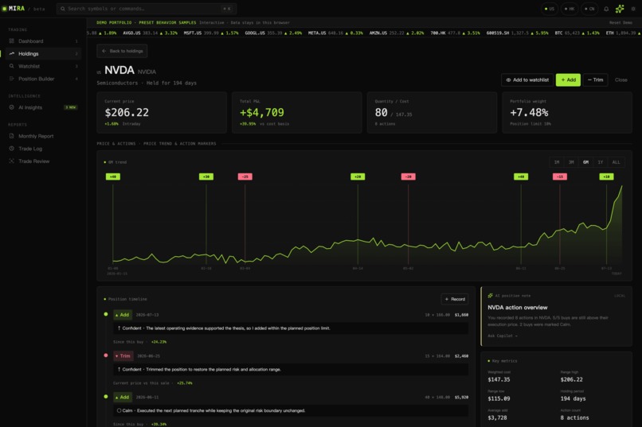Show the ALL chart range
The image size is (642, 427).
[x=616, y=162]
